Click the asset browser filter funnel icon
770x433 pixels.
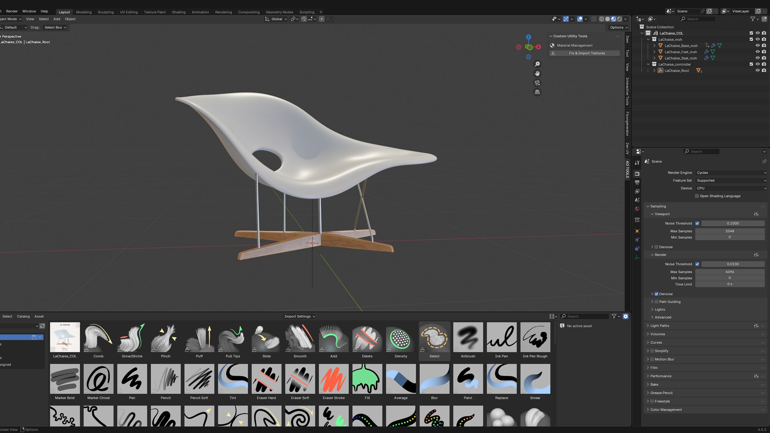click(x=614, y=316)
